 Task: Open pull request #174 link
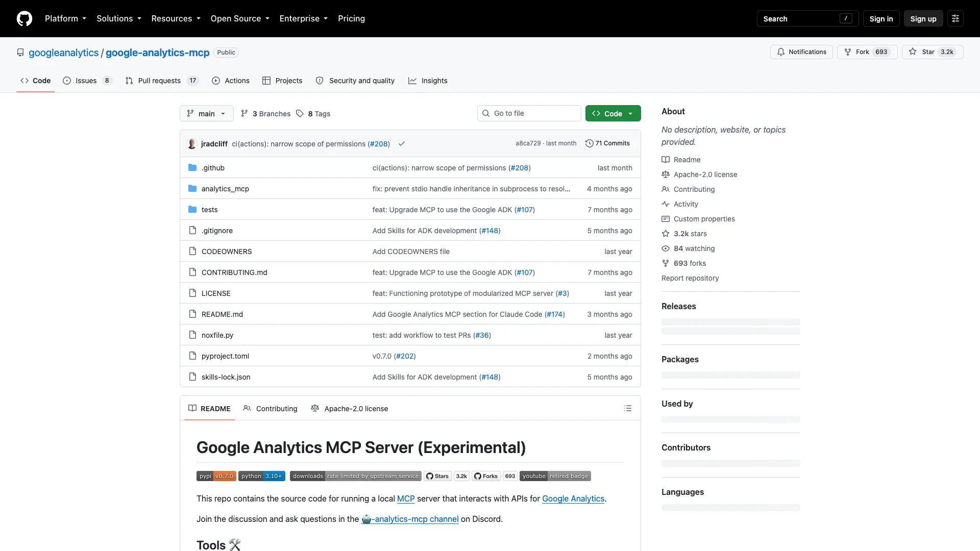pyautogui.click(x=554, y=314)
